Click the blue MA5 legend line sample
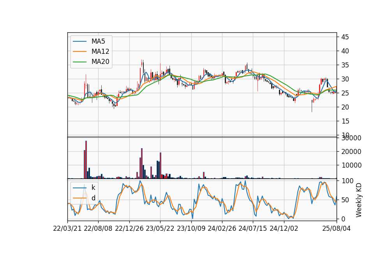Viewport: 374px width, 269px height. (x=79, y=41)
